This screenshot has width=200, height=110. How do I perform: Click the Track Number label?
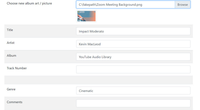point(17,68)
